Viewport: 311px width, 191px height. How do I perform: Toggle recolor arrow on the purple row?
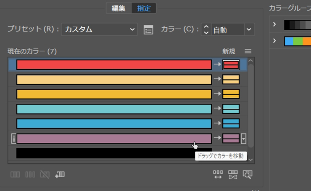[x=217, y=138]
